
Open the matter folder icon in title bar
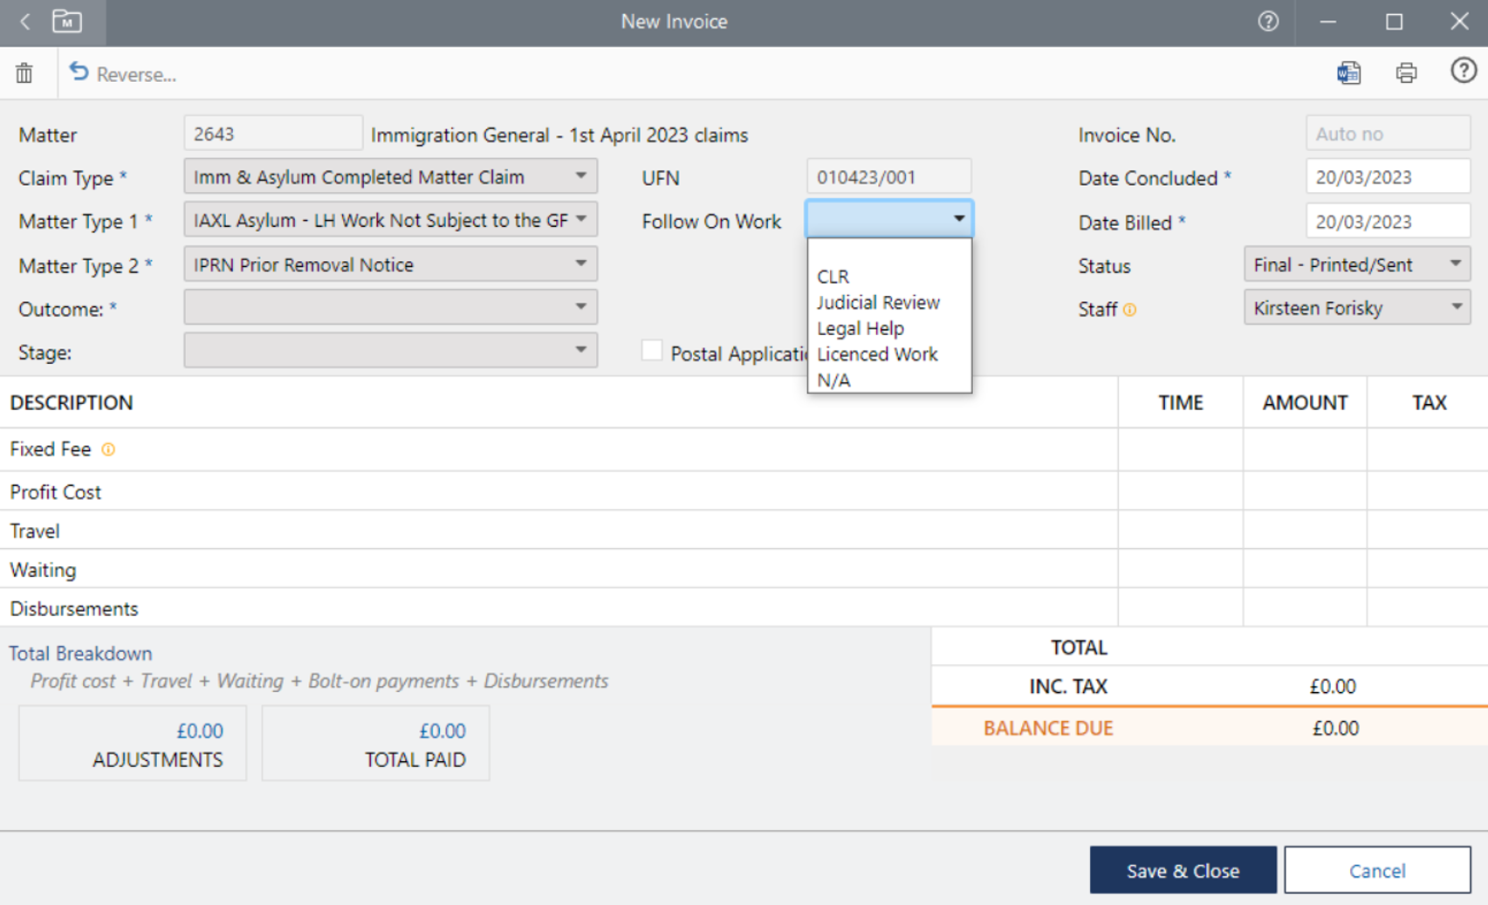[x=67, y=22]
